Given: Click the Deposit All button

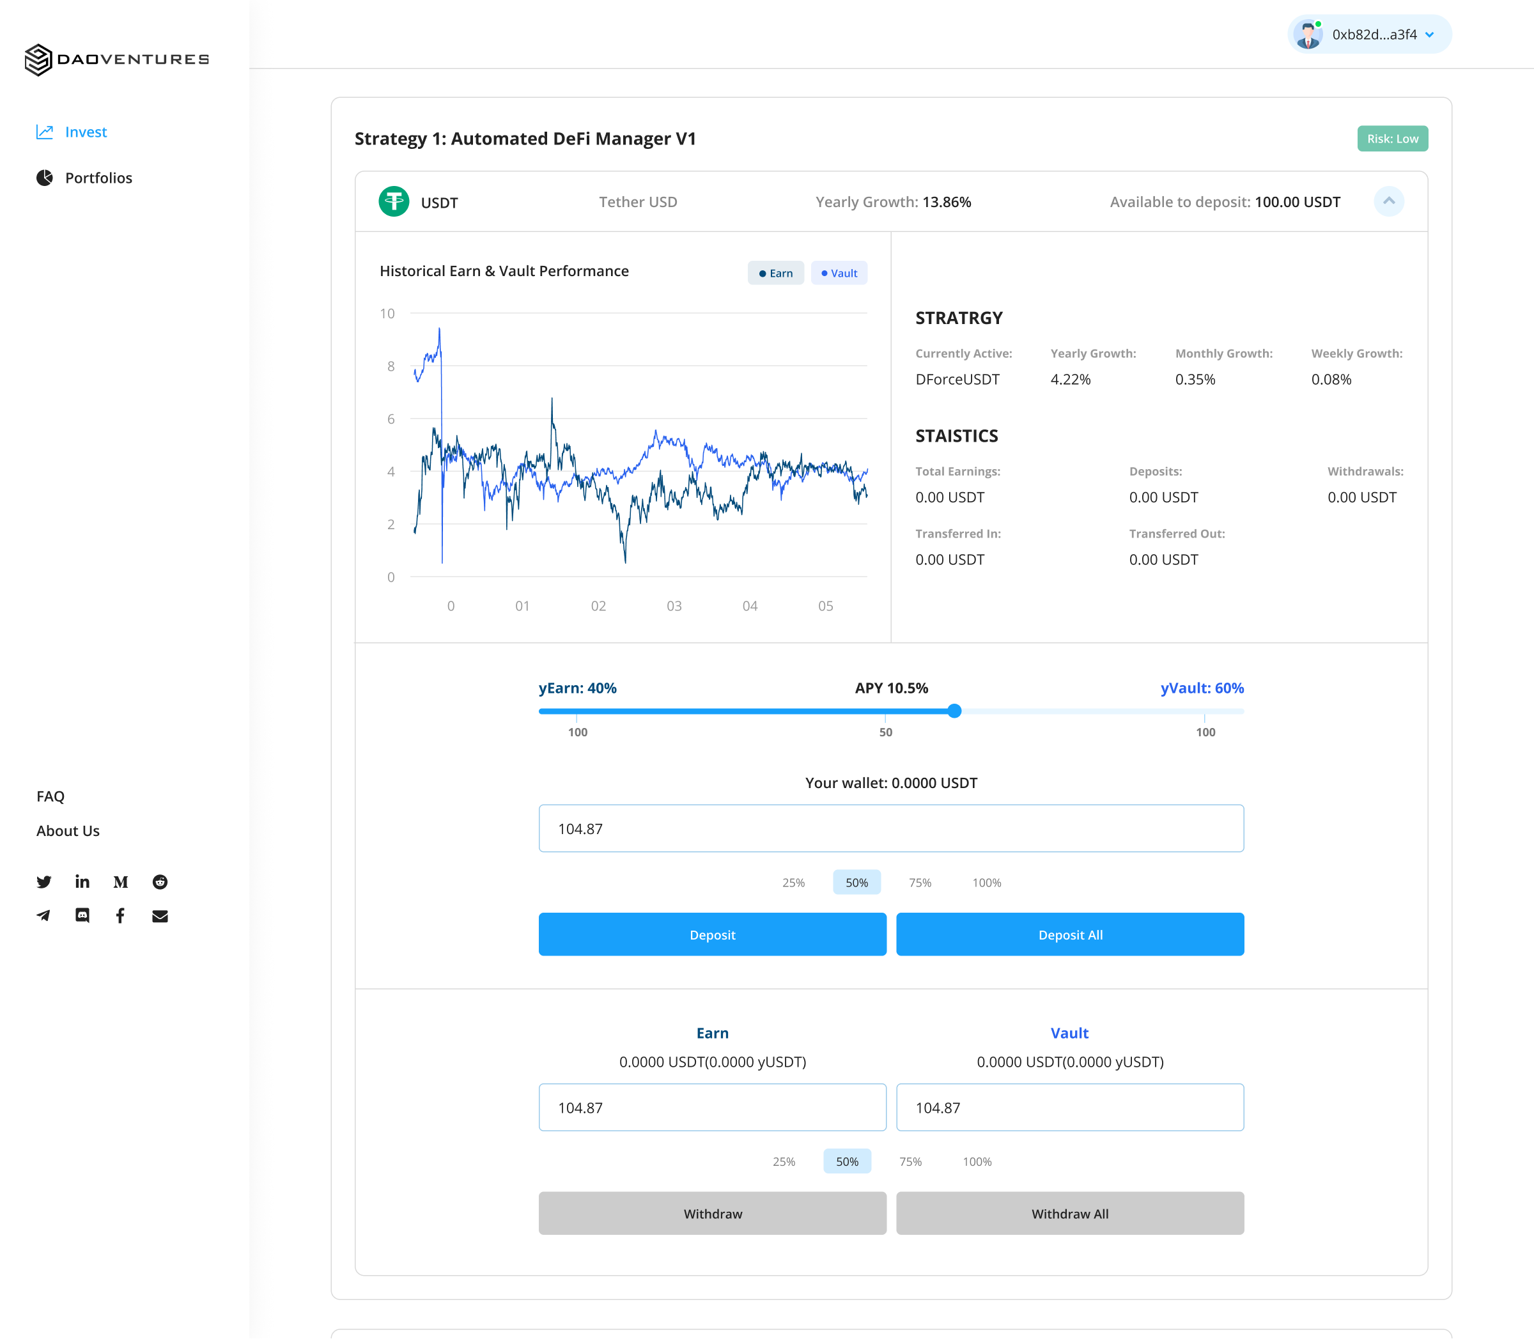Looking at the screenshot, I should pos(1070,935).
